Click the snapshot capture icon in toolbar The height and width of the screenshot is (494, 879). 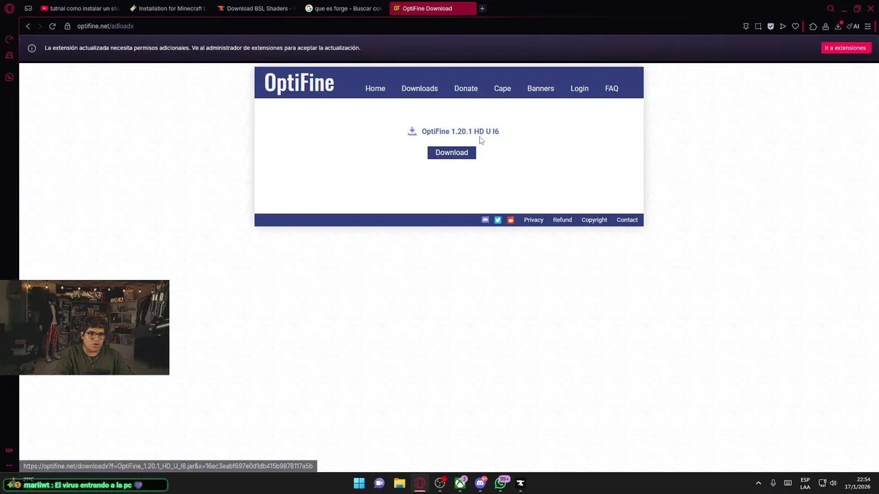[x=758, y=26]
